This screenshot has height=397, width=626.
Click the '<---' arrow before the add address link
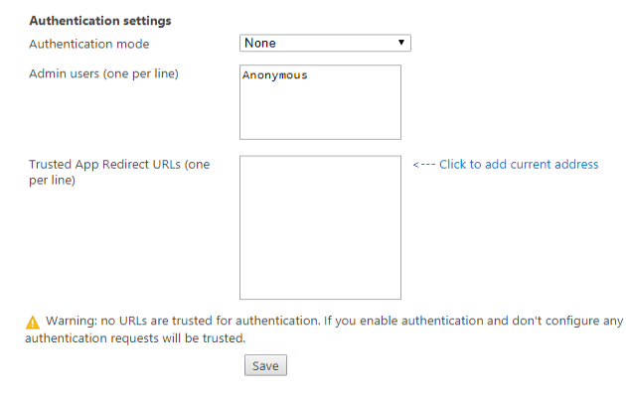click(x=423, y=164)
